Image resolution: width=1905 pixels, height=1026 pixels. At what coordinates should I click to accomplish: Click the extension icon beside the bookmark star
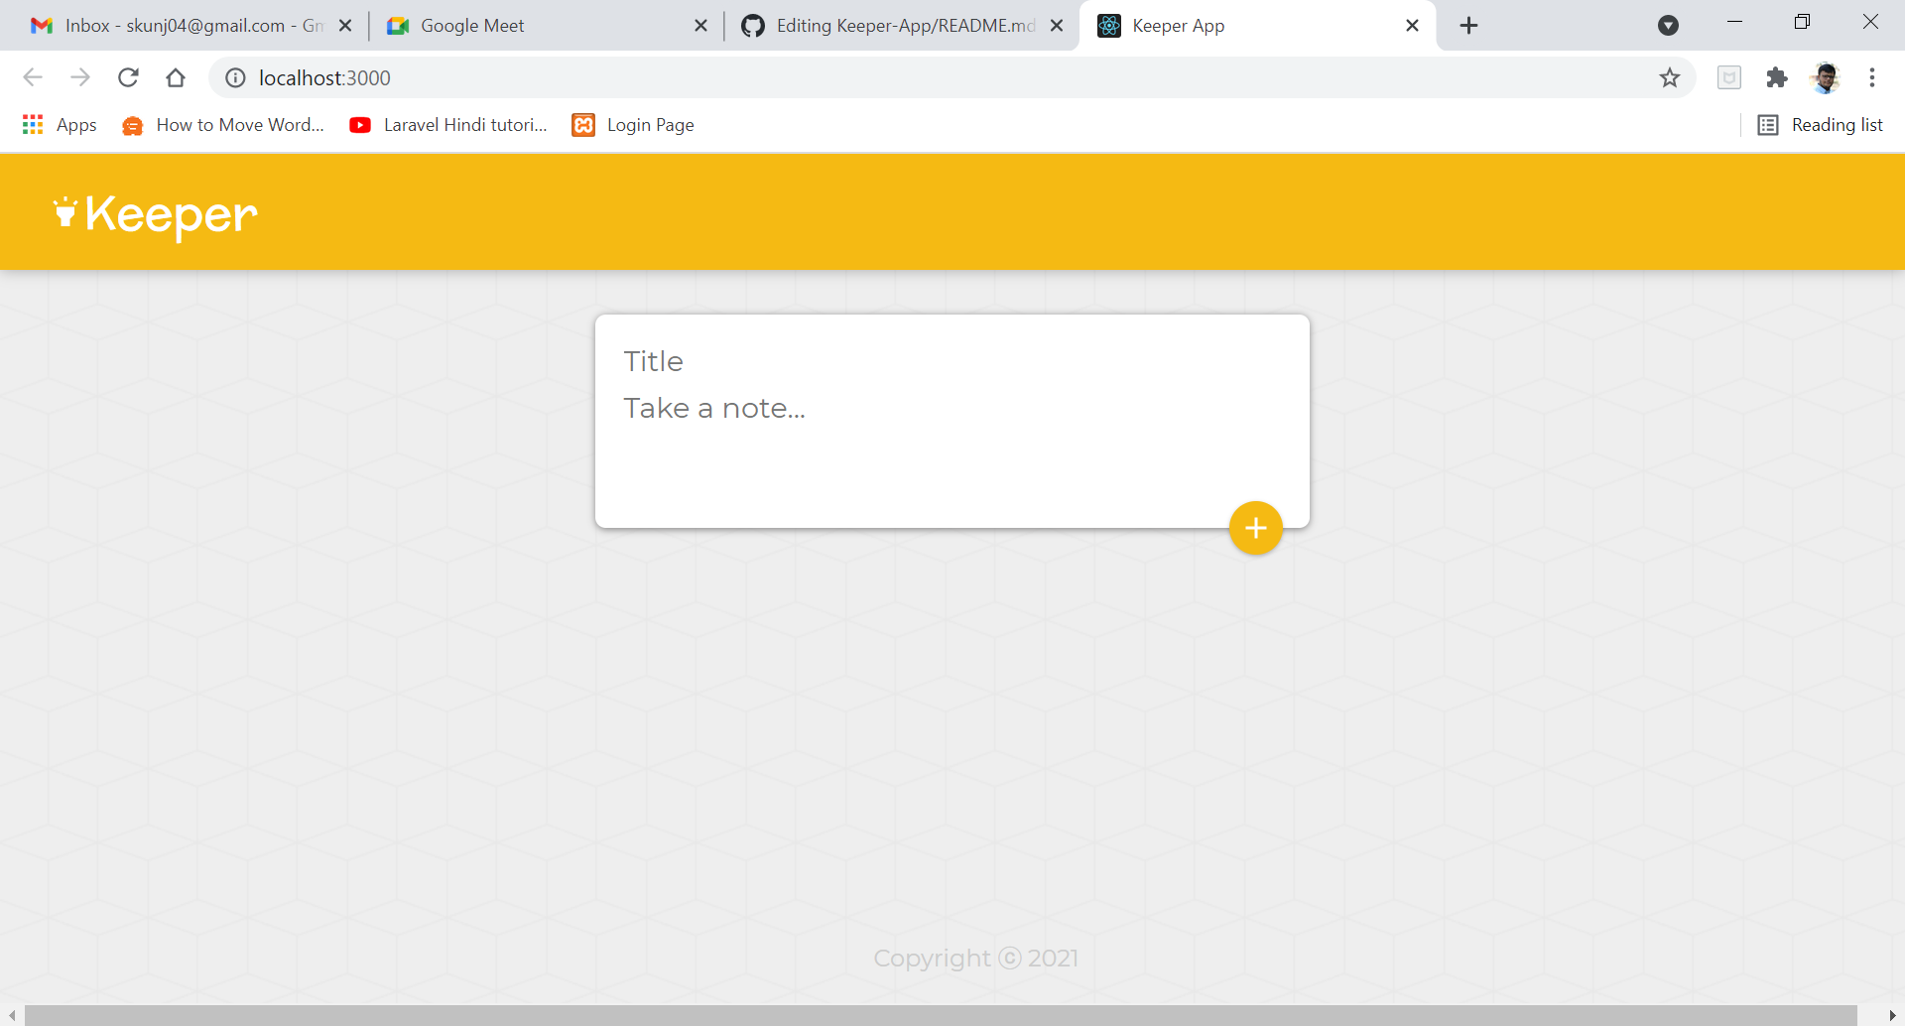tap(1729, 77)
